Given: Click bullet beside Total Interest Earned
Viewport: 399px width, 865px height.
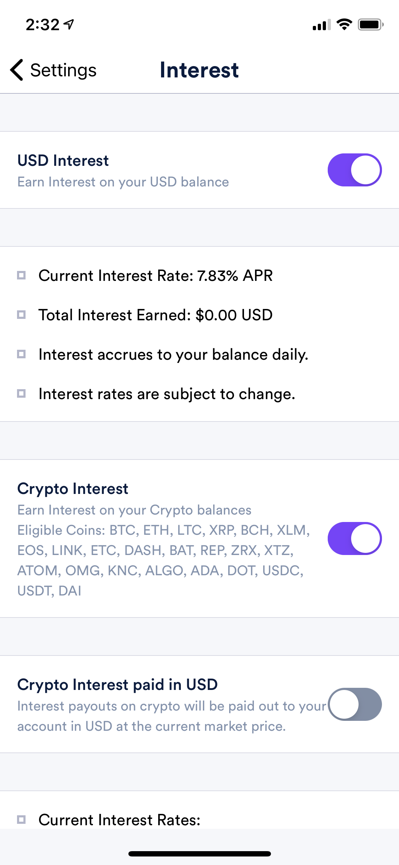Looking at the screenshot, I should 21,315.
